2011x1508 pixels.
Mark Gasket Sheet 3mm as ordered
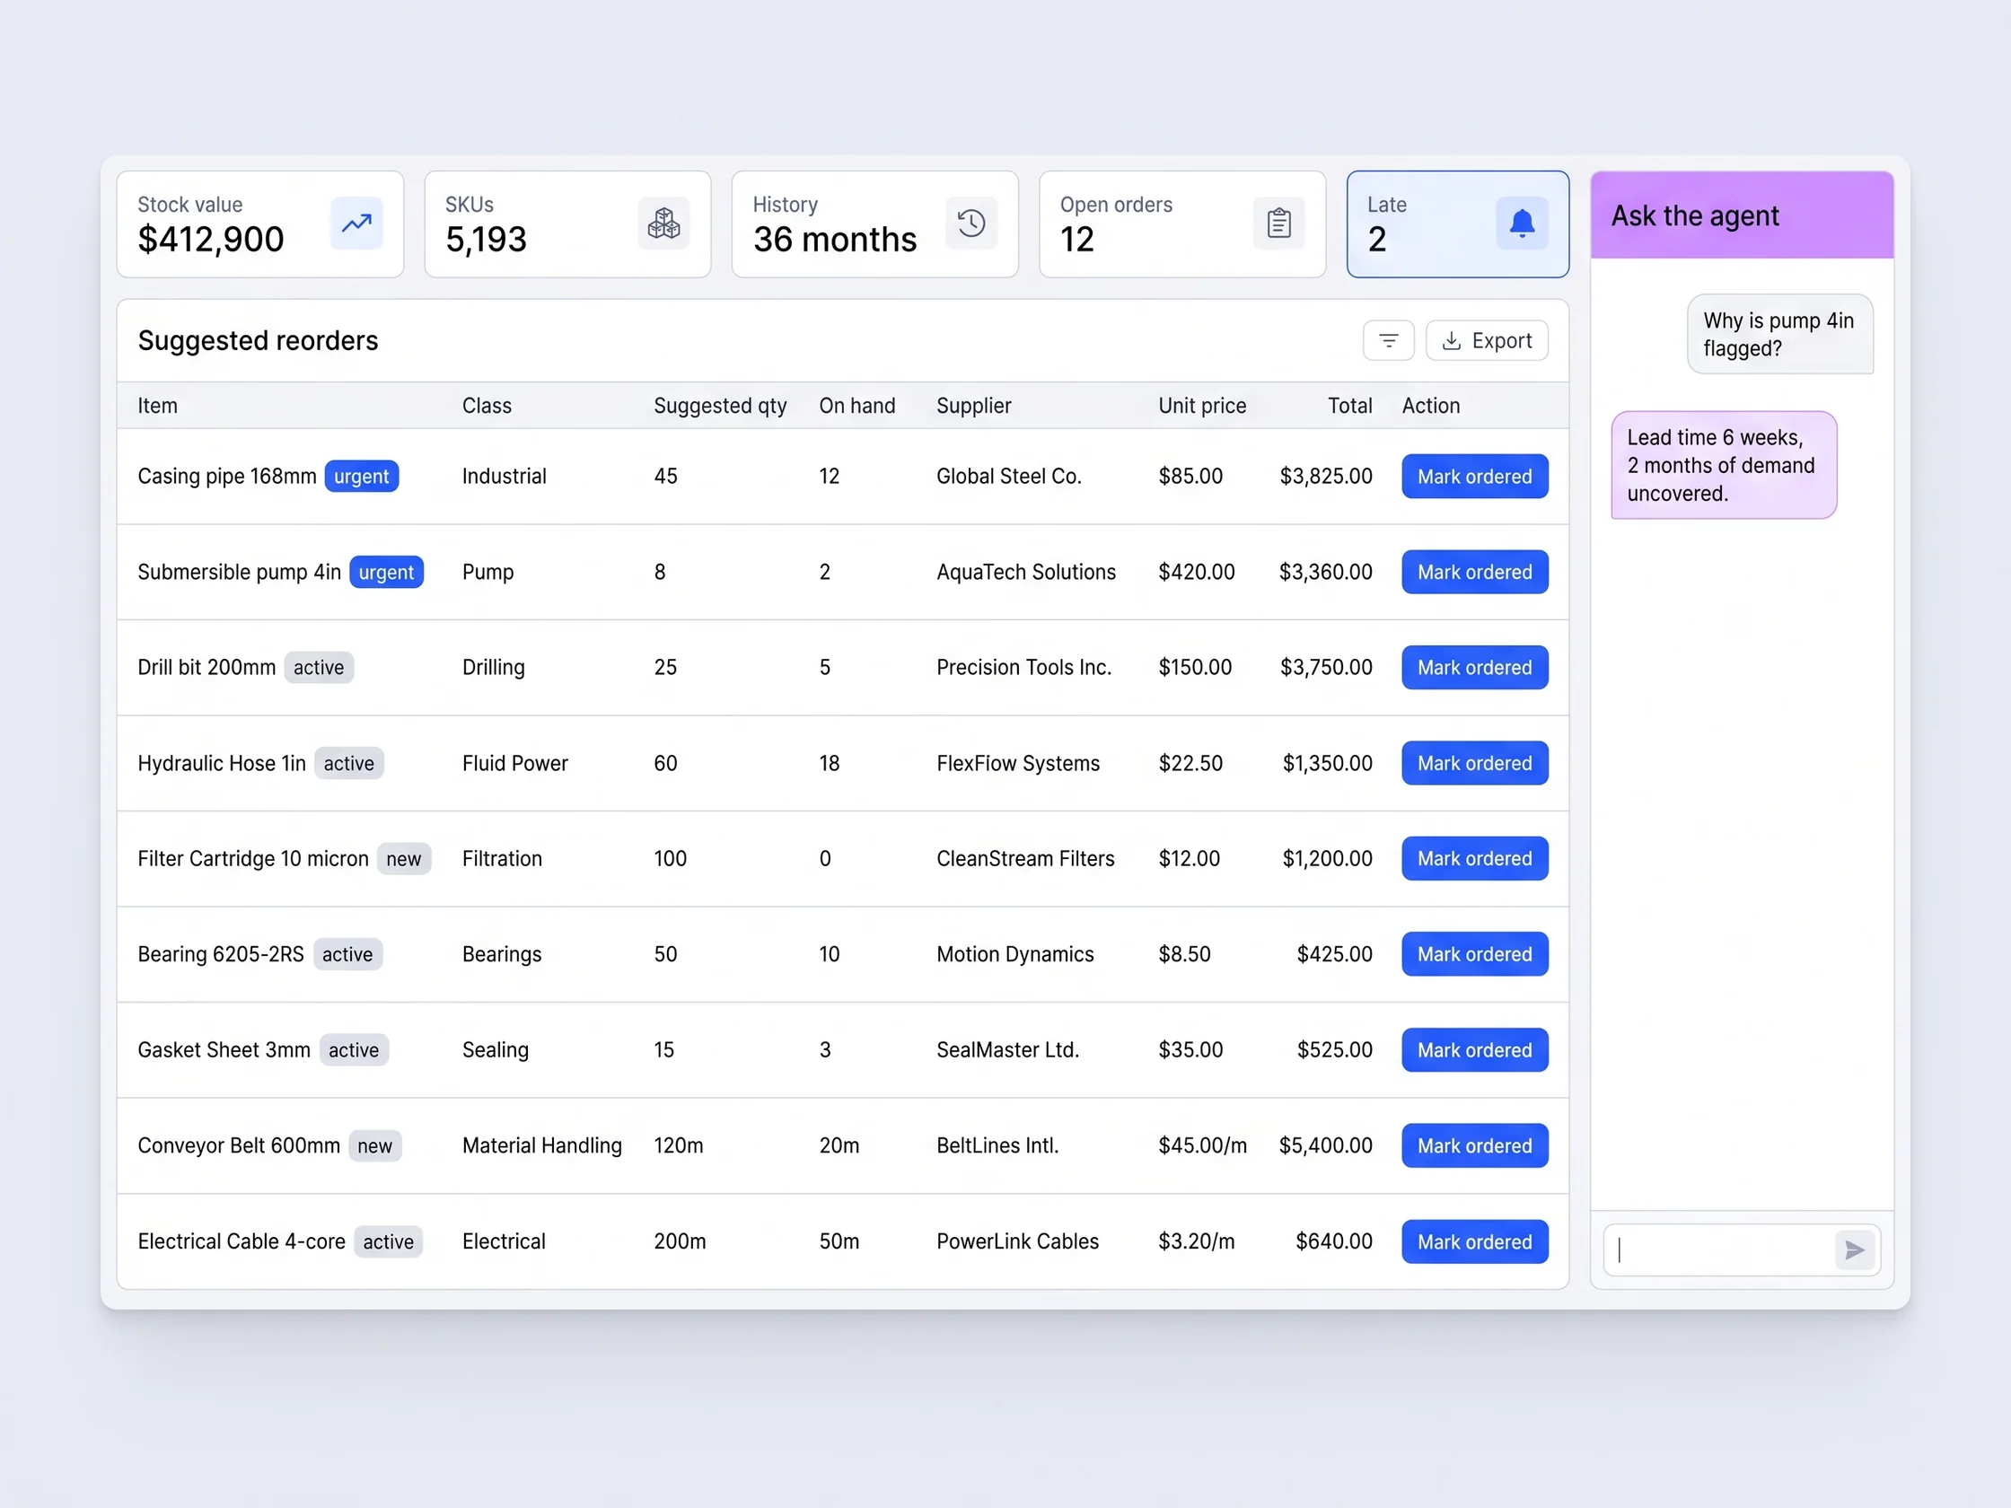tap(1475, 1050)
